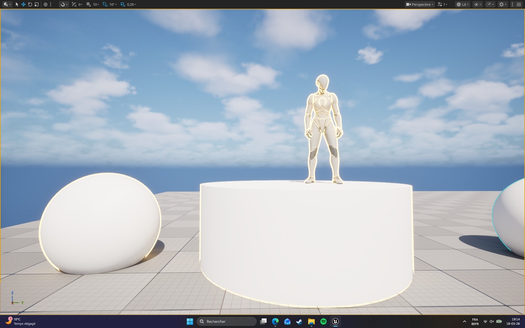Click the battery status tray icon
Screen dimensions: 525x328
(499, 321)
